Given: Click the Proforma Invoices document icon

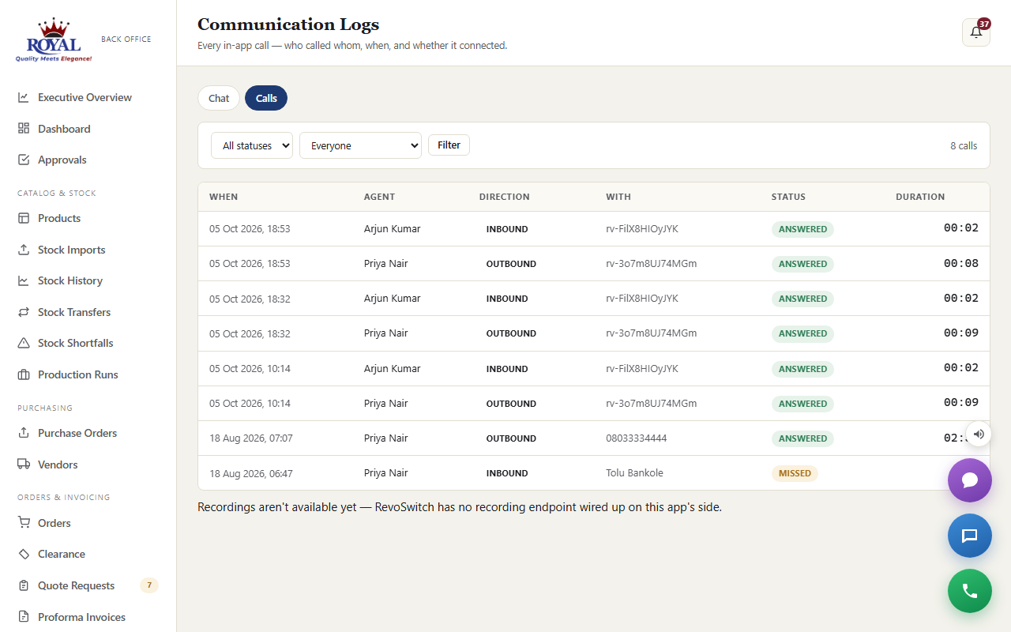Looking at the screenshot, I should pos(24,617).
